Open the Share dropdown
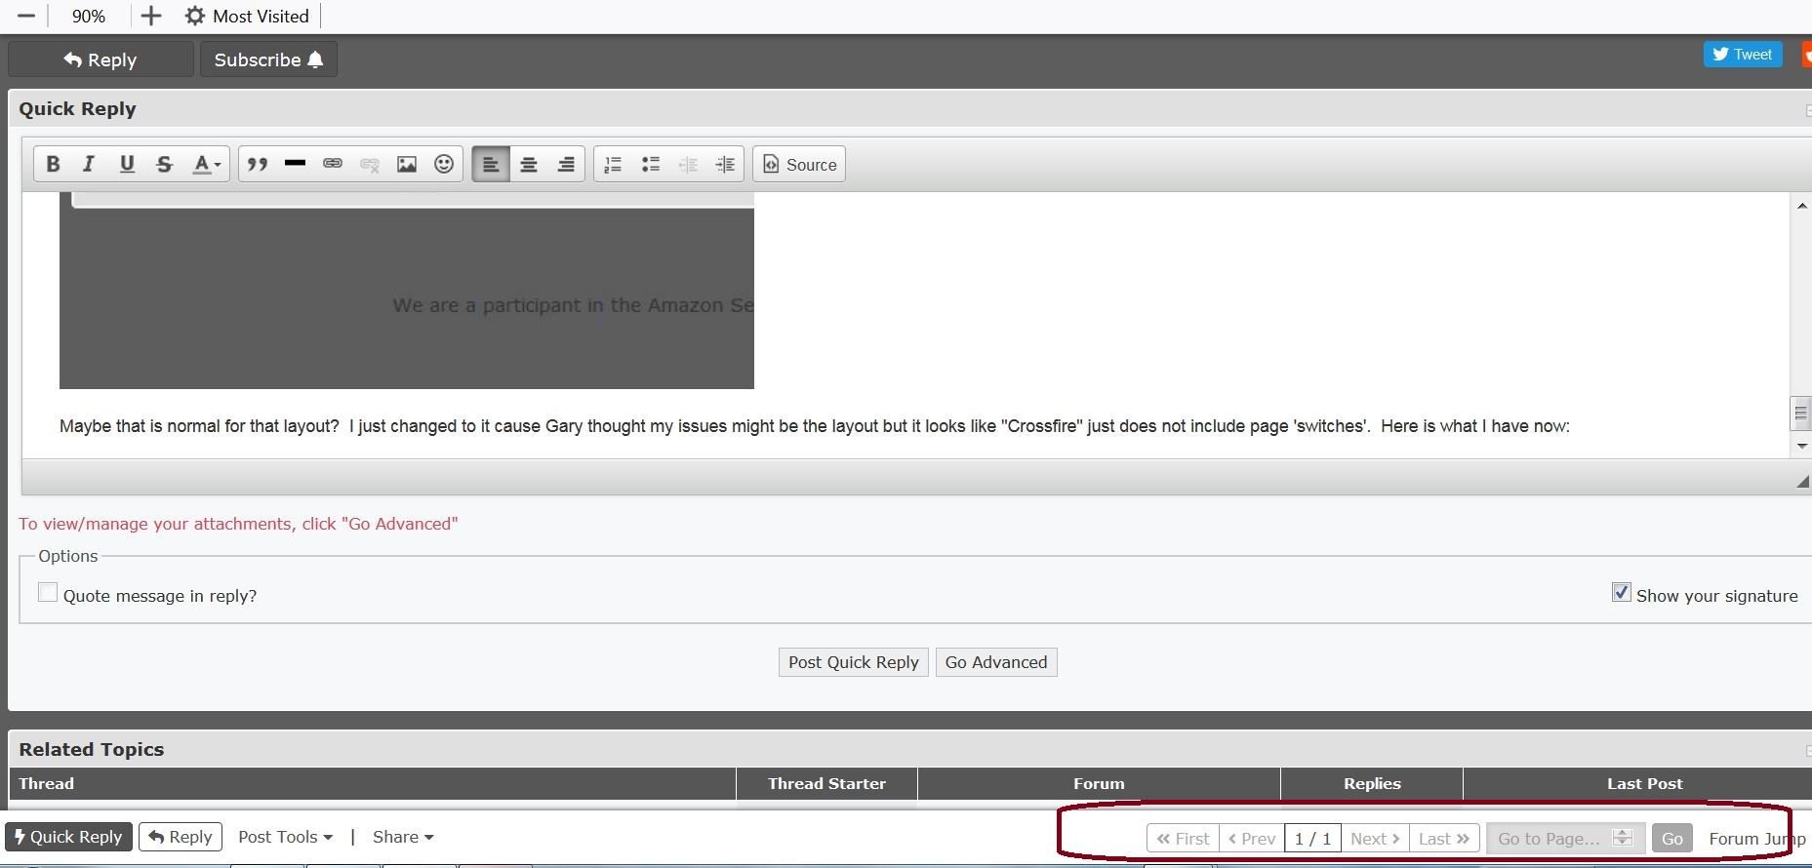Viewport: 1812px width, 868px height. coord(402,837)
